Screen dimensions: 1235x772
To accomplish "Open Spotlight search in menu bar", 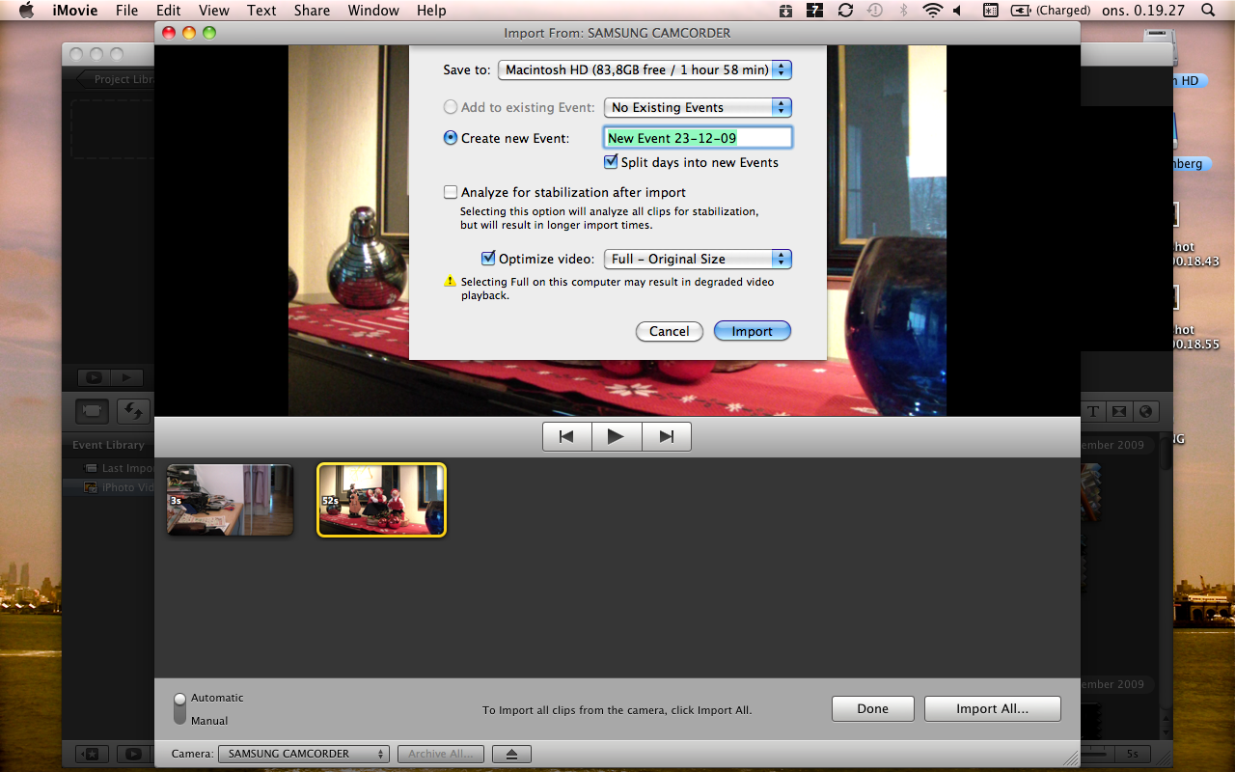I will [1208, 11].
